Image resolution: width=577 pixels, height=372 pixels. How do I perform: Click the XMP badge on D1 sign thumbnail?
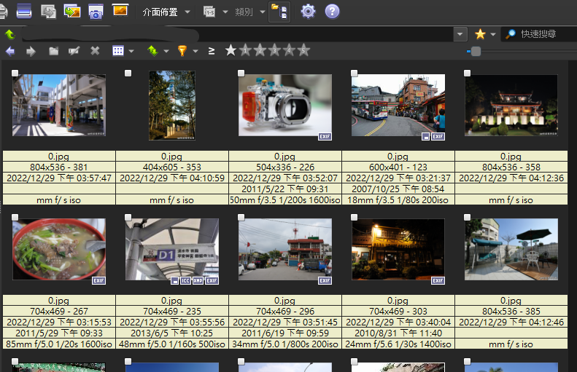pos(198,280)
